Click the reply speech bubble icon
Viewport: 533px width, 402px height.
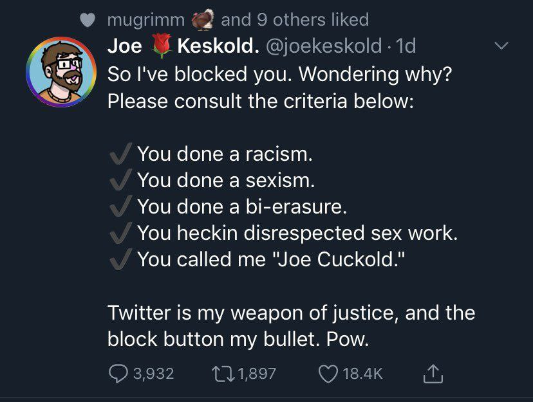pos(117,374)
